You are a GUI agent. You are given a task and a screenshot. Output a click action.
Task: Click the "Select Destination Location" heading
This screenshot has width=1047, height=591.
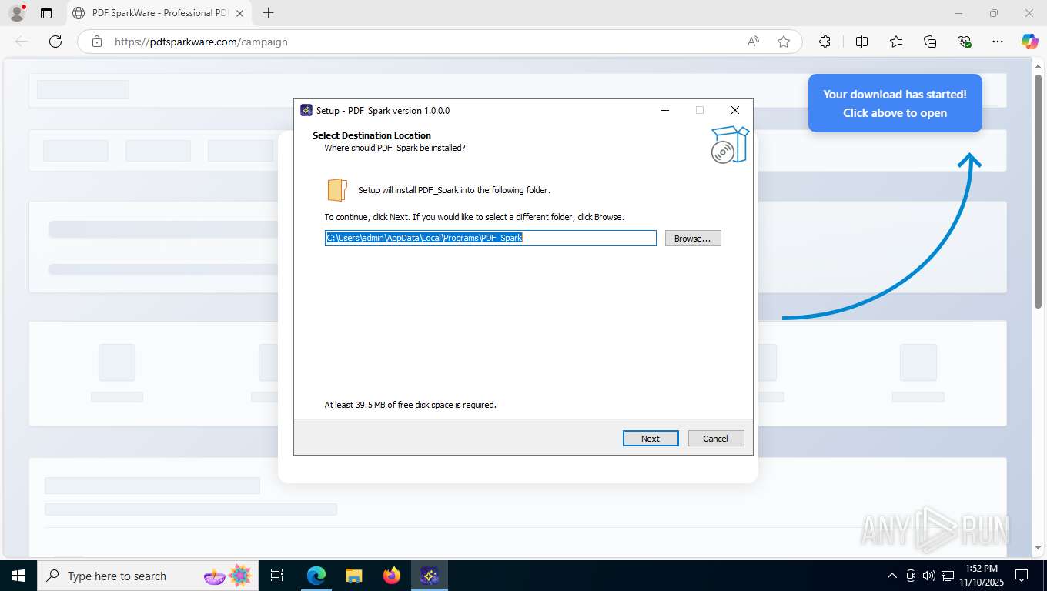[372, 135]
